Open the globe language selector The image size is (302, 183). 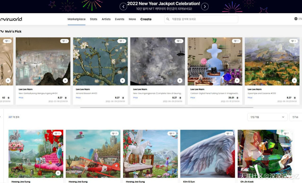point(296,19)
